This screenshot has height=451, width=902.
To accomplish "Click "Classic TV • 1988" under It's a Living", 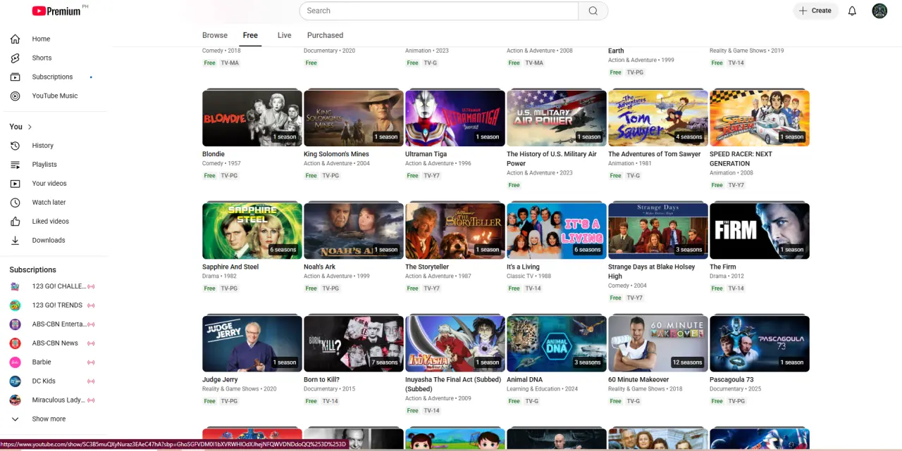I will click(x=529, y=277).
